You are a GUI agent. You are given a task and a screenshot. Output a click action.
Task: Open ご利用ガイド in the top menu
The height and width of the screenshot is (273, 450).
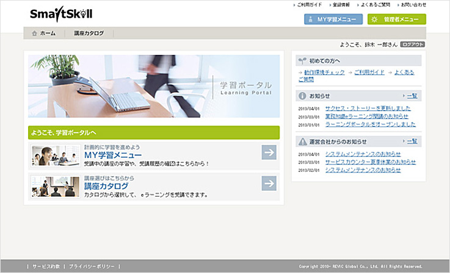click(x=310, y=5)
